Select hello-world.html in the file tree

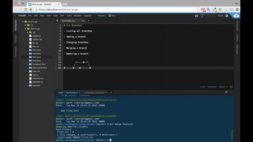pyautogui.click(x=40, y=68)
